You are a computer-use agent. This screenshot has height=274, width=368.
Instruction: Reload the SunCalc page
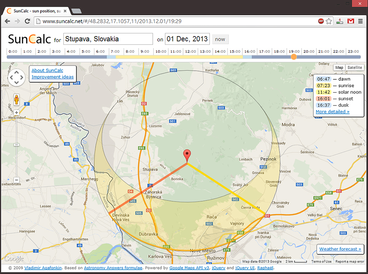click(x=27, y=21)
